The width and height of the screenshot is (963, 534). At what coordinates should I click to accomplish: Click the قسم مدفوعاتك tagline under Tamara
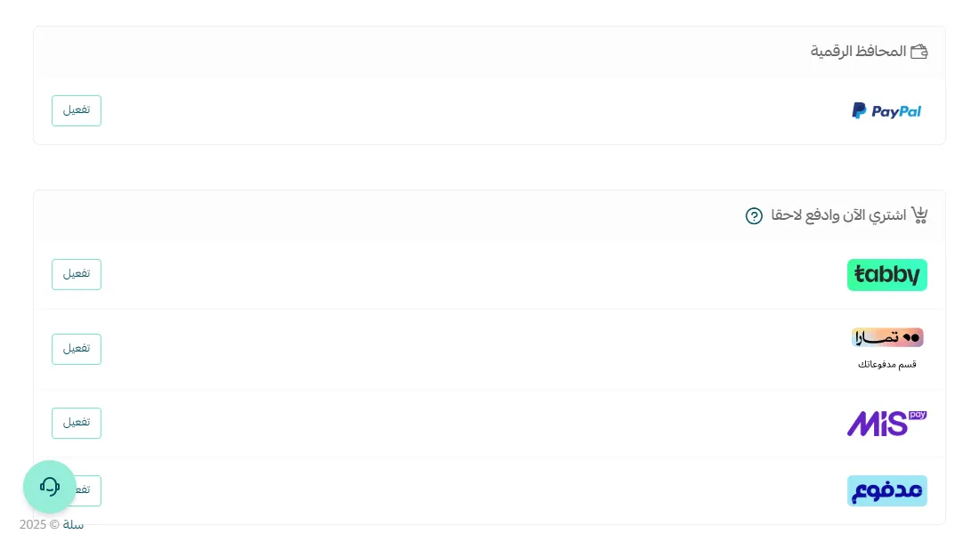coord(886,364)
